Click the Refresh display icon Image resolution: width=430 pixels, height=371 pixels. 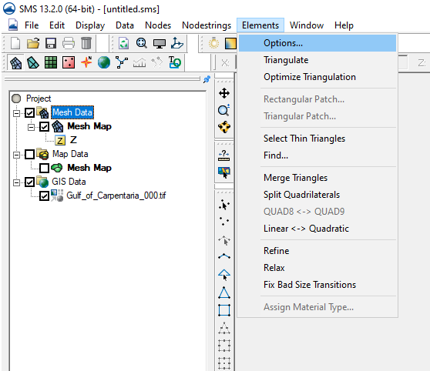[124, 43]
